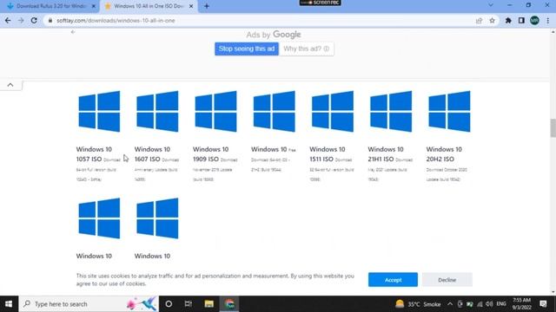Screen dimensions: 556x312
Task: Open a new browser tab
Action: click(207, 6)
